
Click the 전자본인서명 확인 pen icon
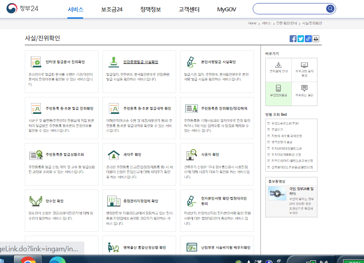click(x=191, y=201)
